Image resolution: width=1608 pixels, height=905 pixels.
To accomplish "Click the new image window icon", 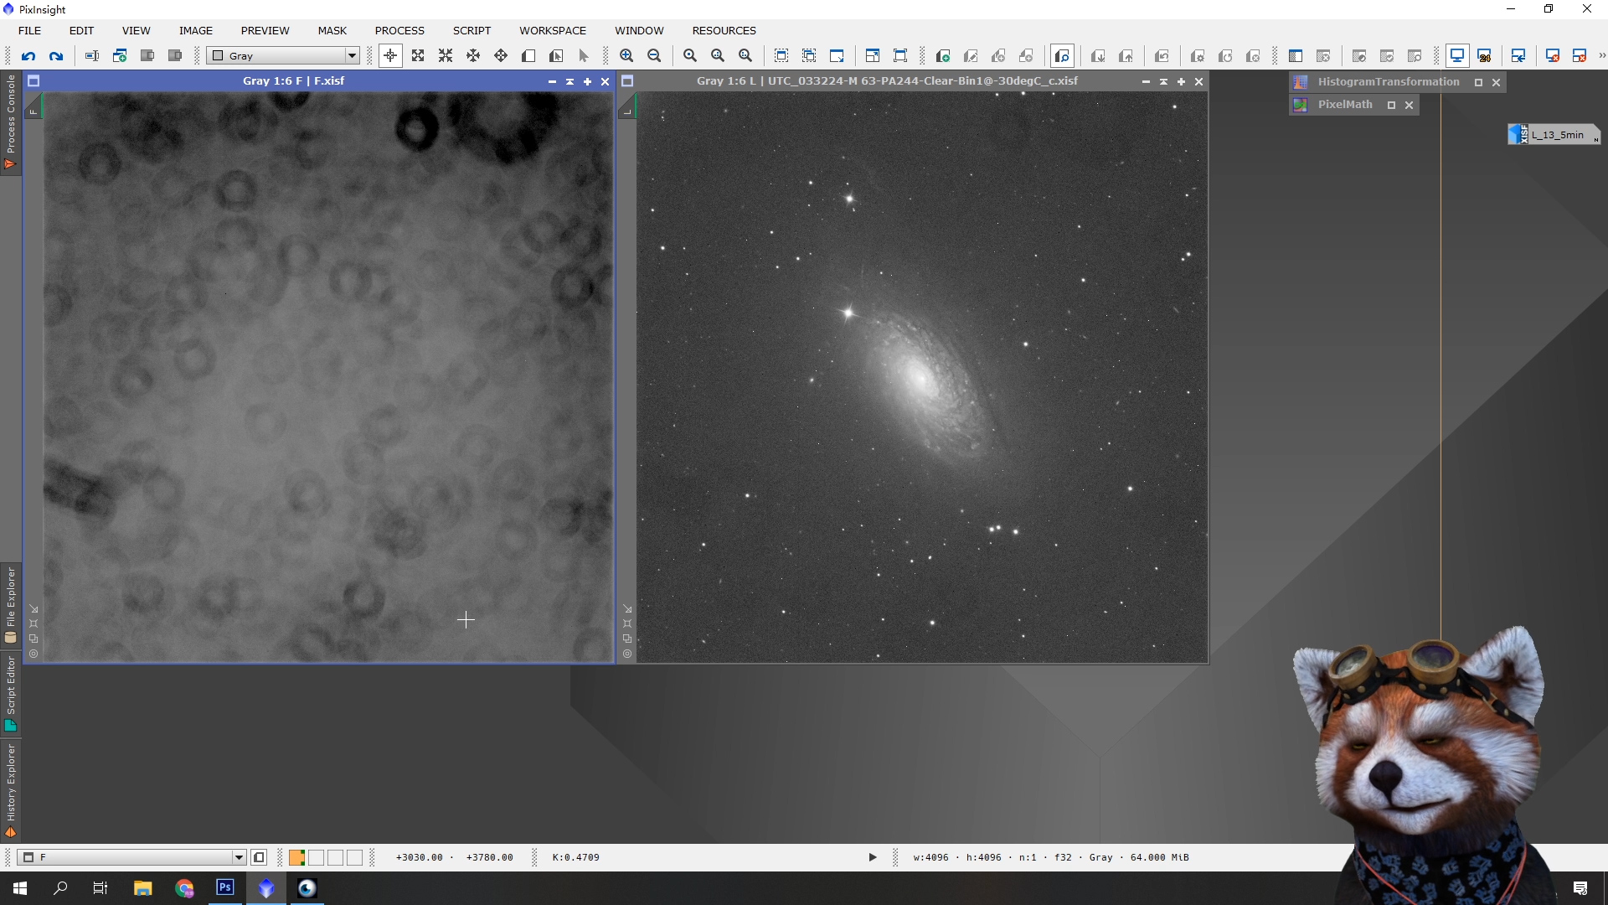I will [x=120, y=56].
